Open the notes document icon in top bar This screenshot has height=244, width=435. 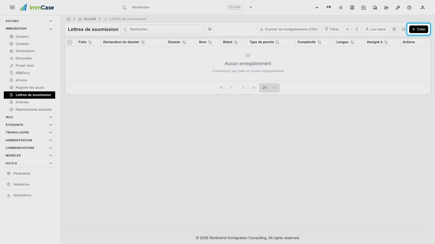click(x=352, y=8)
